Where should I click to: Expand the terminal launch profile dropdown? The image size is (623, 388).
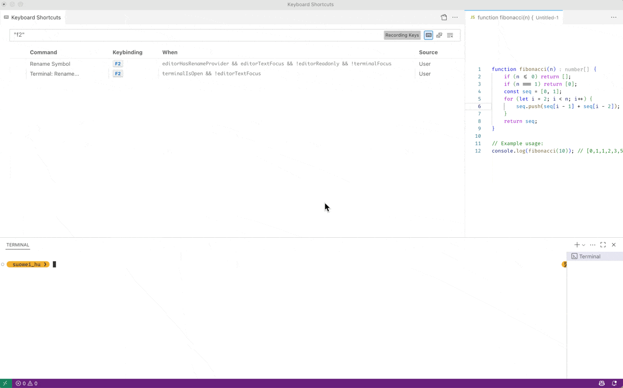[584, 245]
